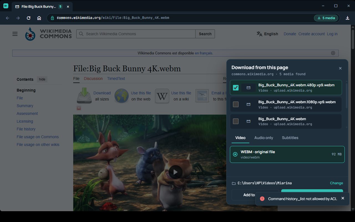Click the address bar URL
The width and height of the screenshot is (355, 222).
[113, 18]
